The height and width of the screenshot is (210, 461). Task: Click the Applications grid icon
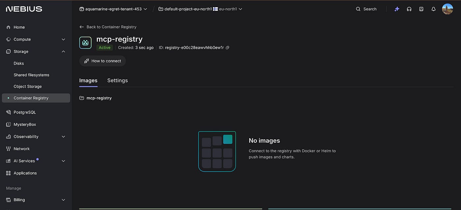pos(9,173)
